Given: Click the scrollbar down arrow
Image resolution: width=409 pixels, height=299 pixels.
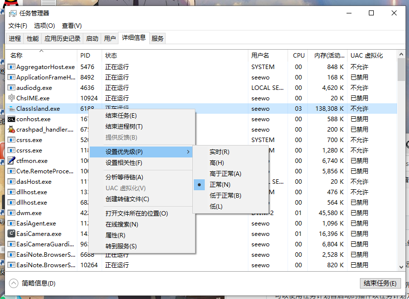Looking at the screenshot, I should [401, 267].
